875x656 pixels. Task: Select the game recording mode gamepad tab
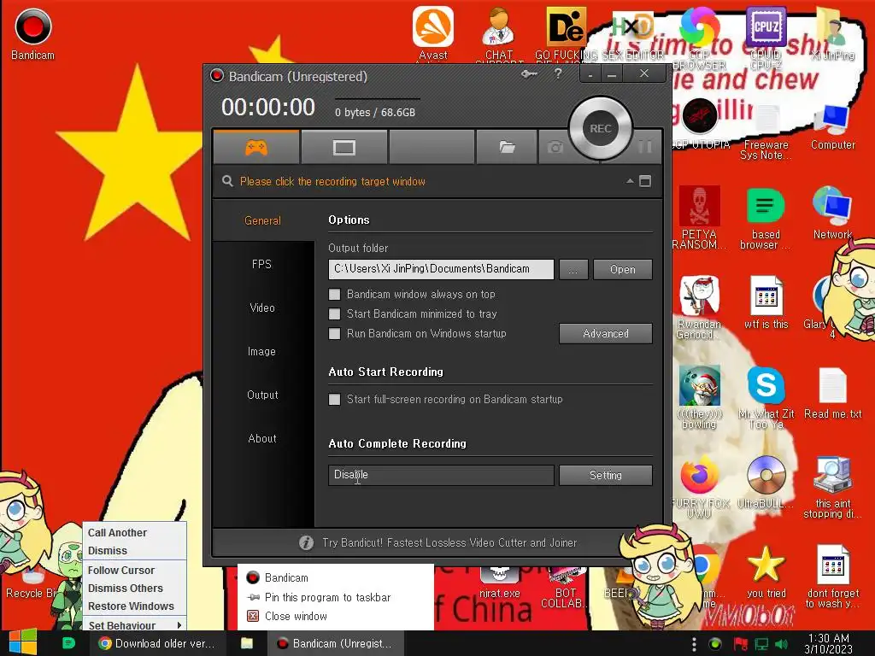[256, 147]
